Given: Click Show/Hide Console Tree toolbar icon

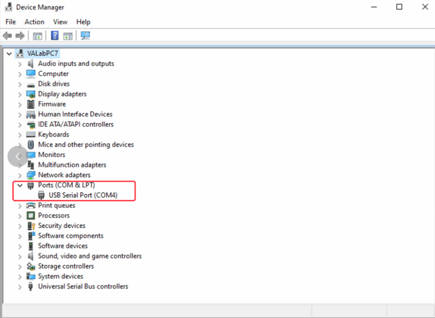Looking at the screenshot, I should coord(37,36).
